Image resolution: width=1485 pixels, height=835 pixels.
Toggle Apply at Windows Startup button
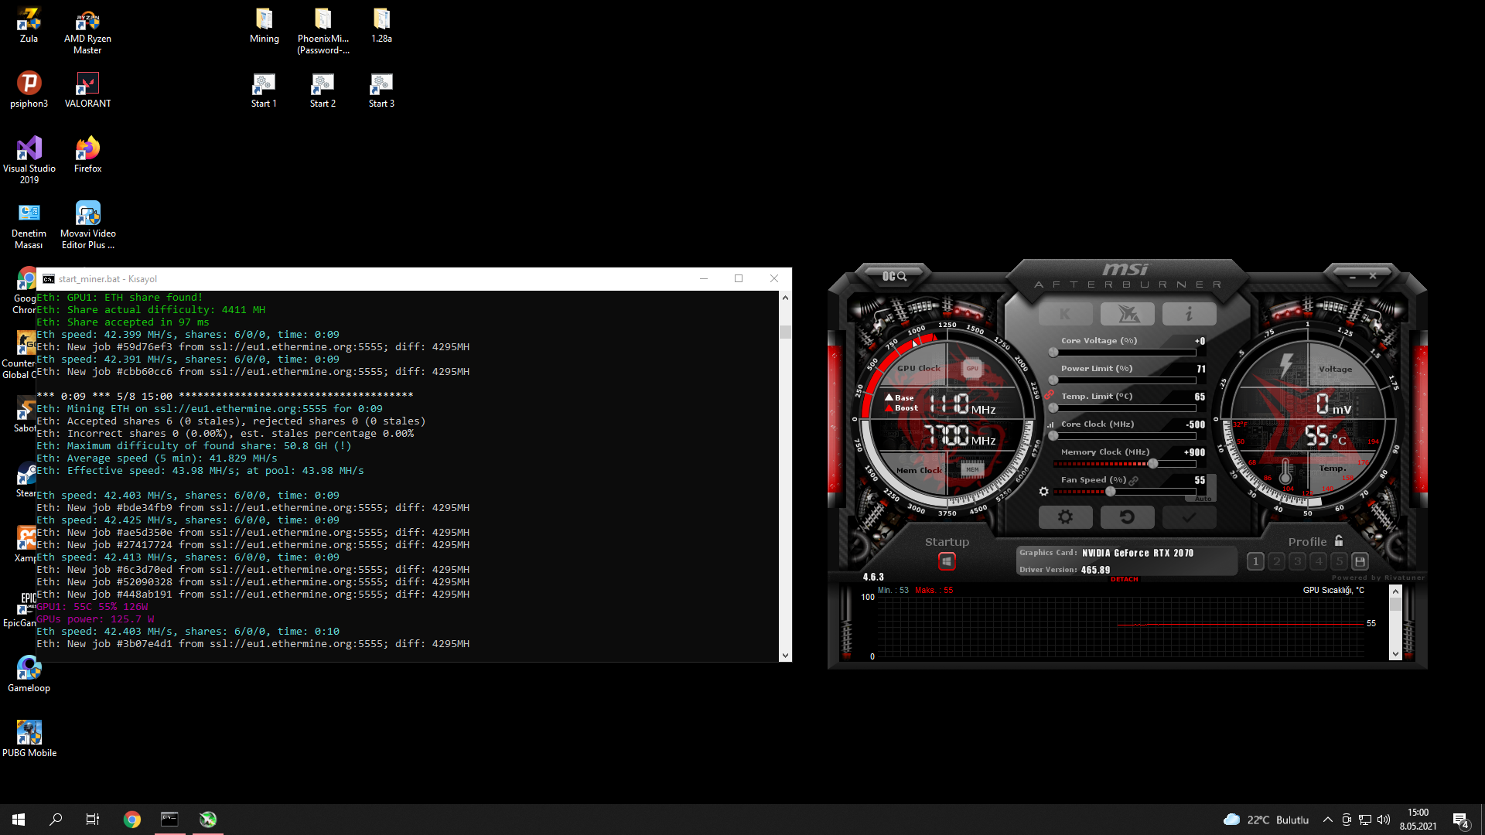coord(947,561)
